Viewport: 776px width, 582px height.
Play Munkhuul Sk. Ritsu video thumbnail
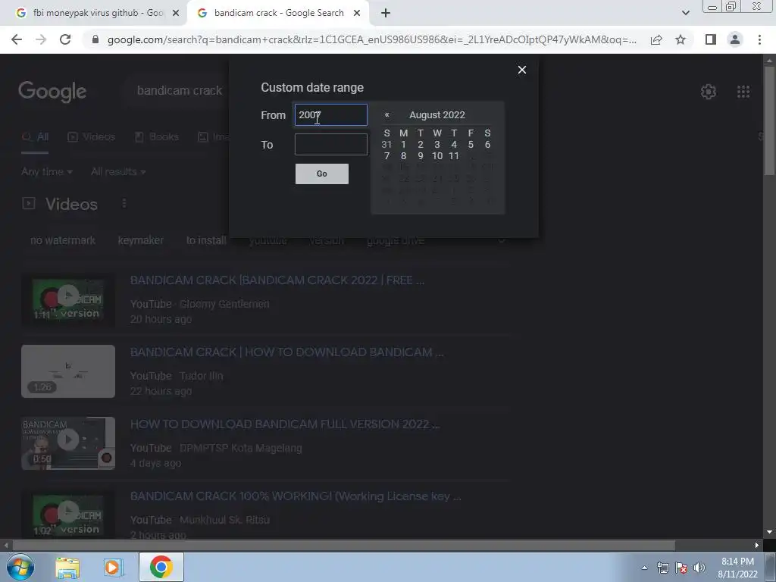click(68, 515)
